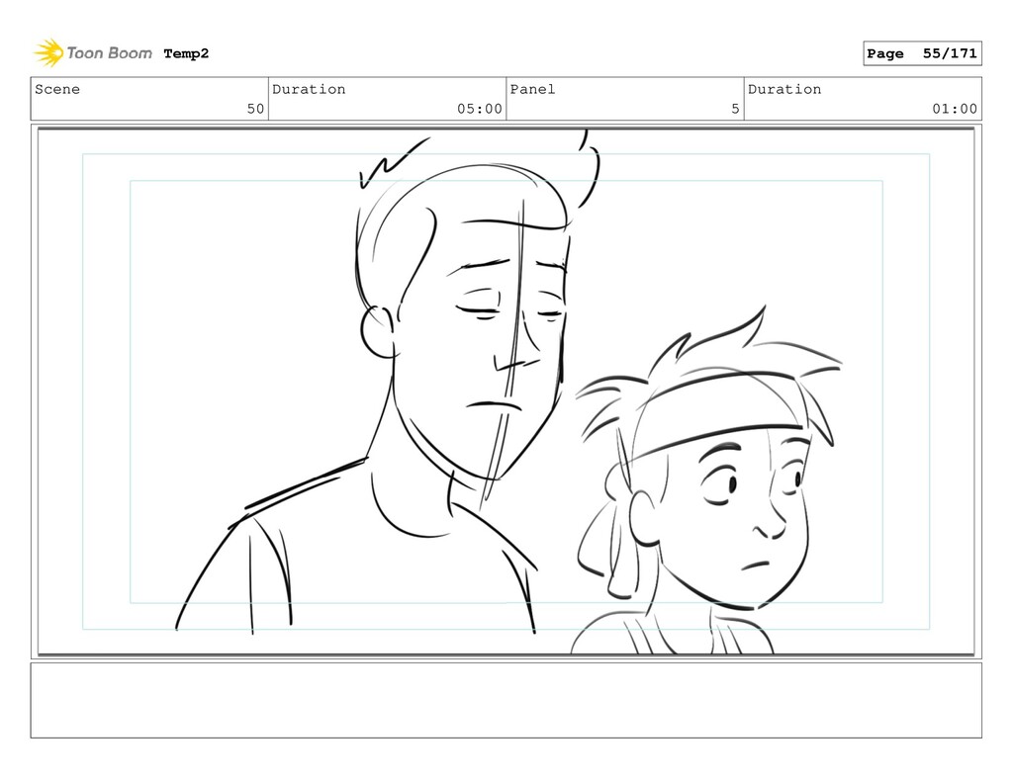Click the scene 'Duration' label next to 05:00
This screenshot has height=784, width=1013.
(x=309, y=89)
